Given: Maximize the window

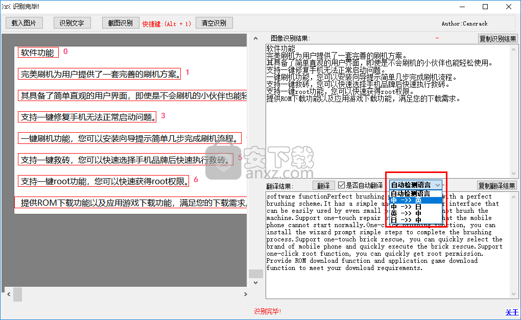Looking at the screenshot, I should [485, 7].
